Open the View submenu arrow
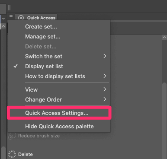Screen dimensions: 167x159 pyautogui.click(x=105, y=89)
